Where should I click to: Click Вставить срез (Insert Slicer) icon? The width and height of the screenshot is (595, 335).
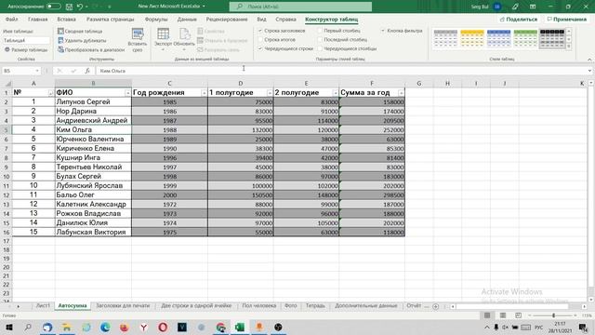point(138,33)
